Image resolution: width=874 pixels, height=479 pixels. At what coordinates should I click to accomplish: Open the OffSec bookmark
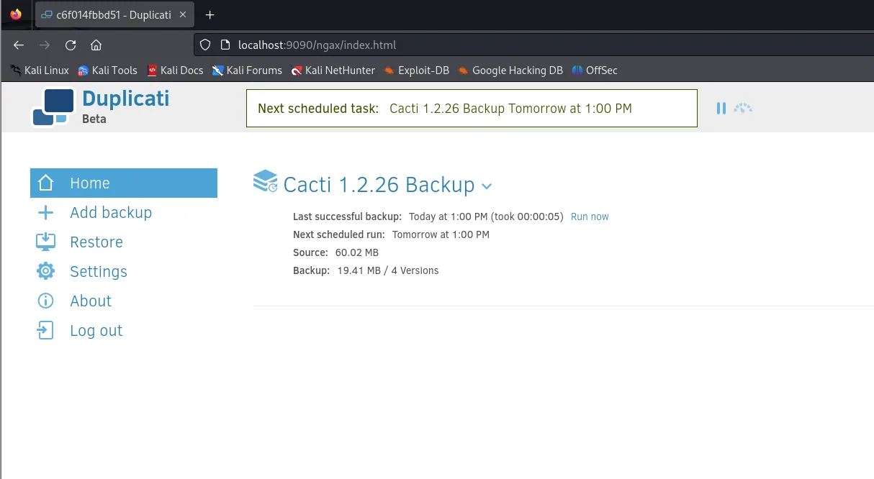click(594, 70)
